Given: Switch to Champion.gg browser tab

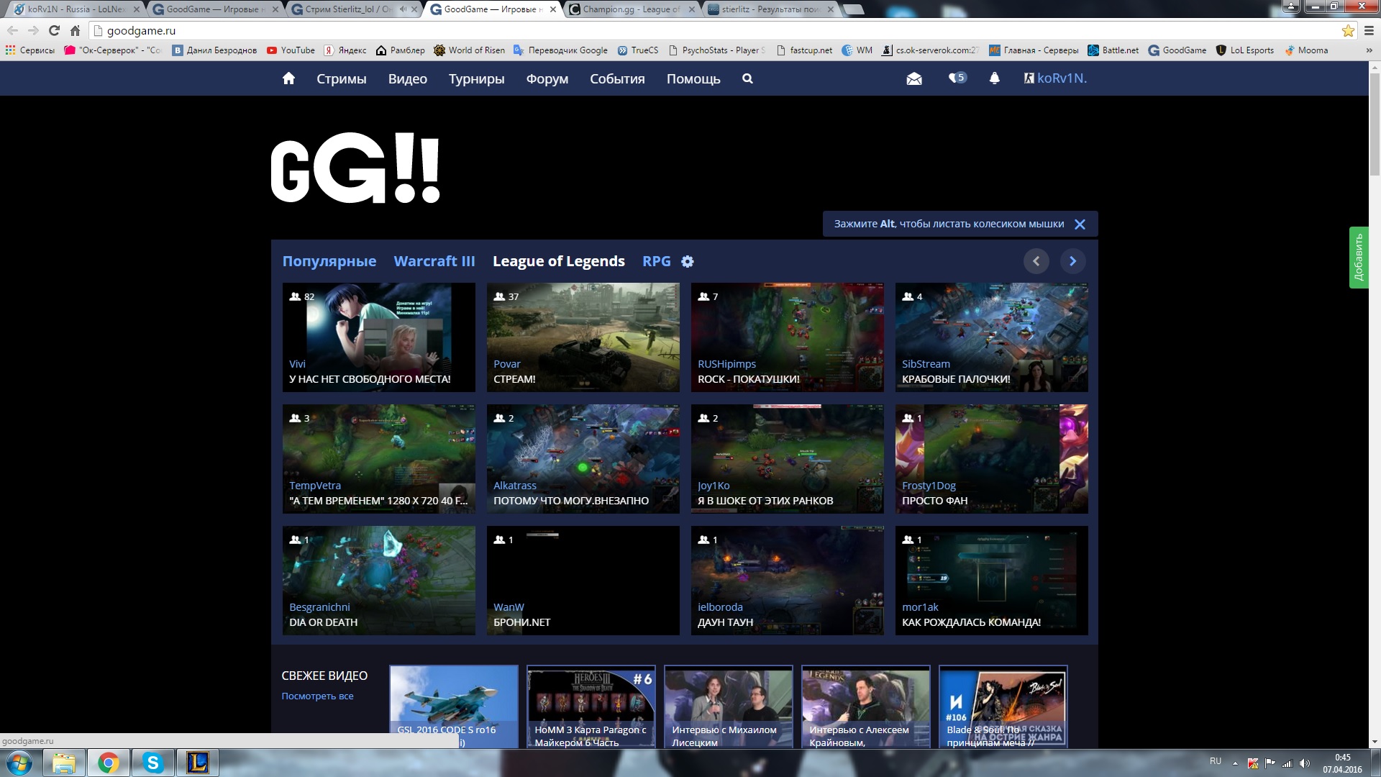Looking at the screenshot, I should [632, 9].
